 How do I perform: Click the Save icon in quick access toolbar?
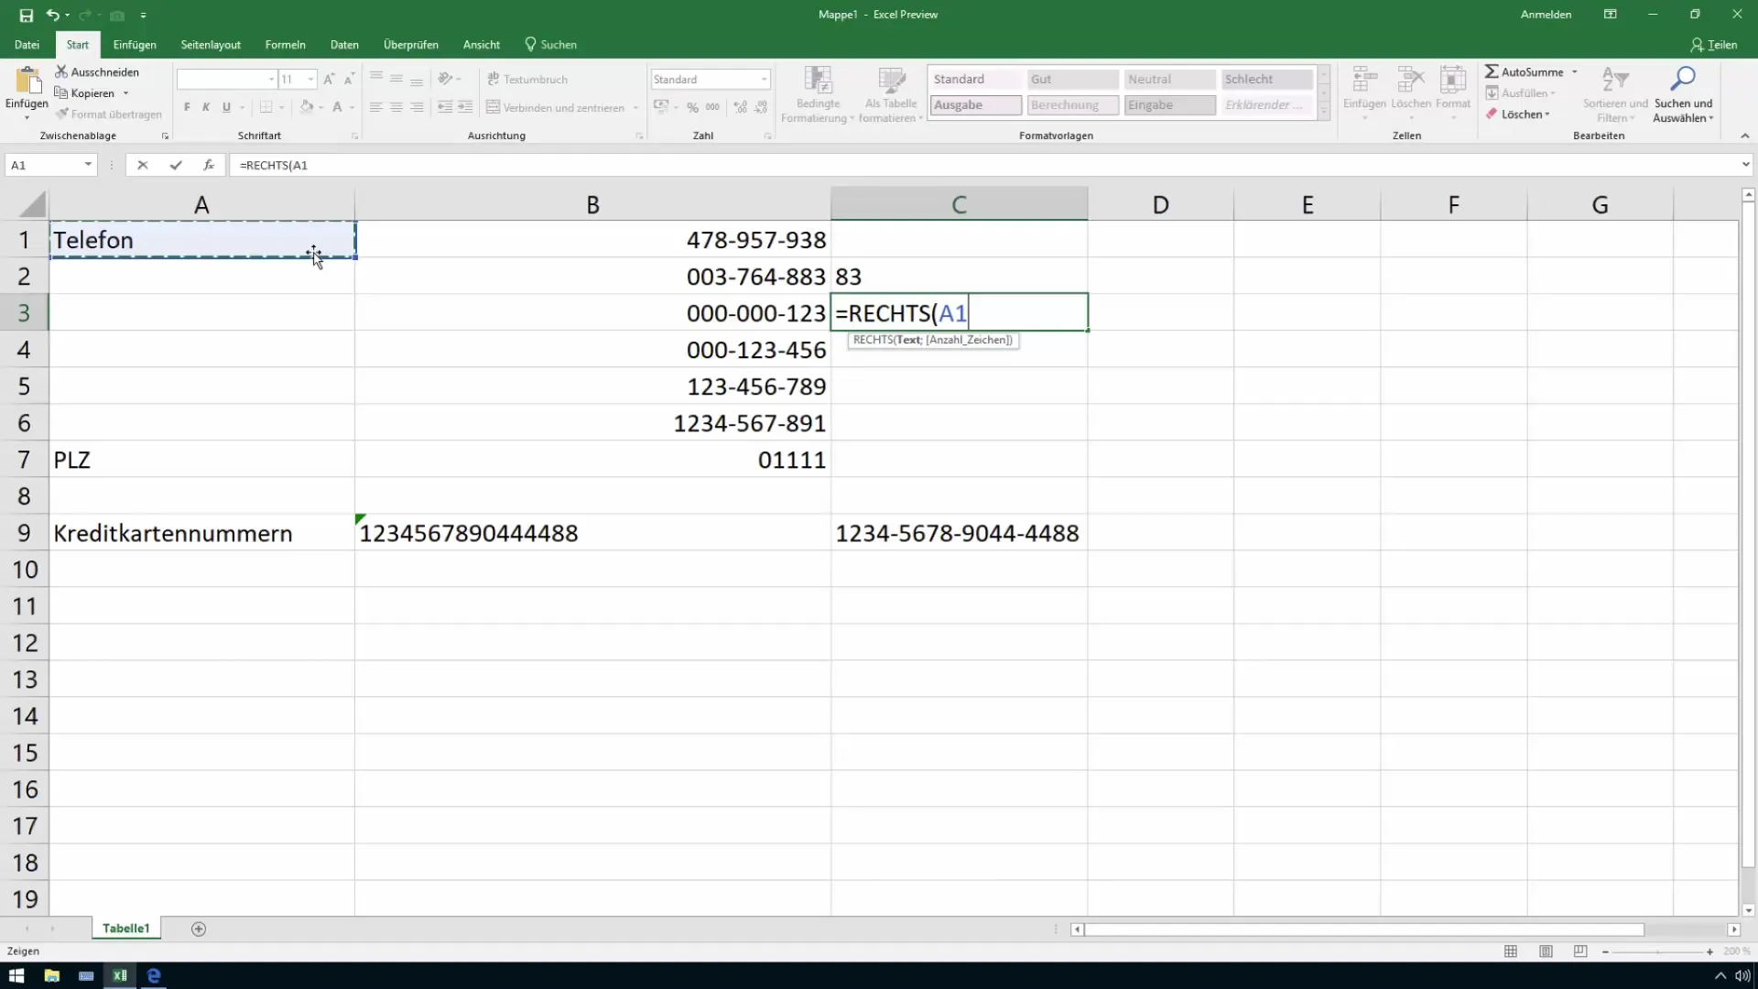[x=26, y=15]
